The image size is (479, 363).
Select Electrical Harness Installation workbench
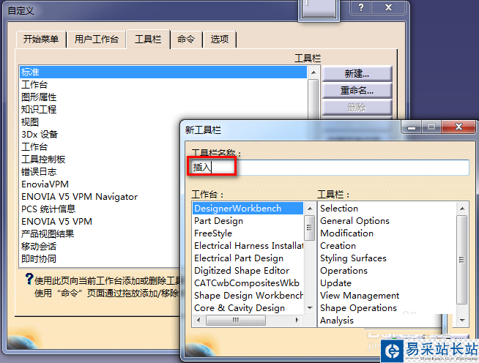[x=248, y=246]
